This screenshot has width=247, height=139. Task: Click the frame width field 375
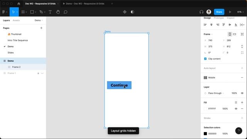[212, 46]
